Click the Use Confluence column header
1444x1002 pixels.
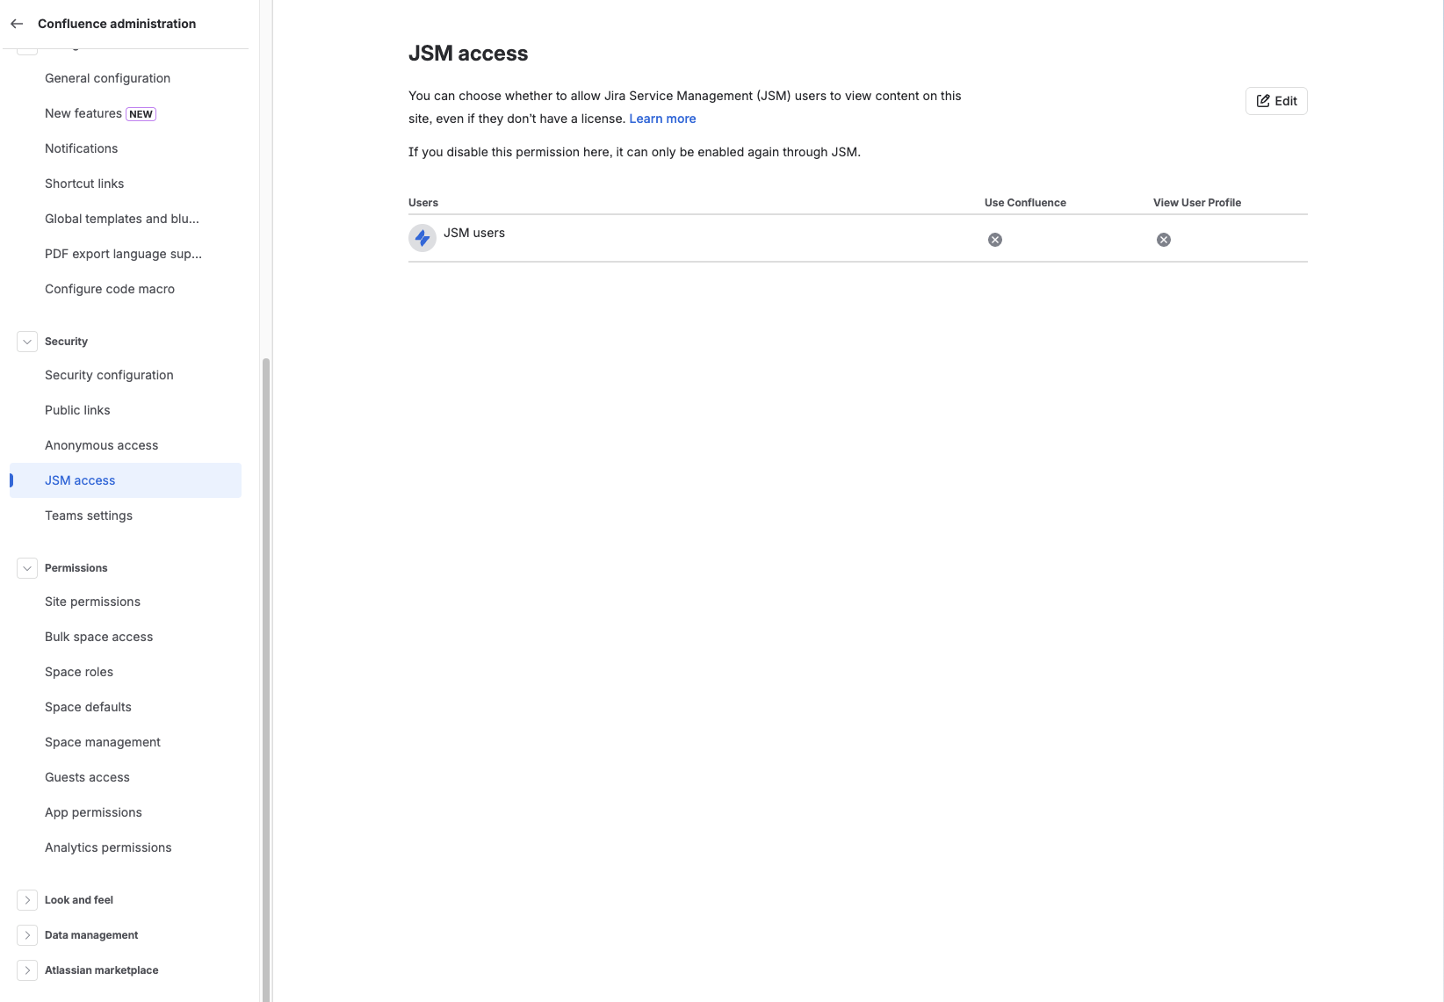[1025, 203]
